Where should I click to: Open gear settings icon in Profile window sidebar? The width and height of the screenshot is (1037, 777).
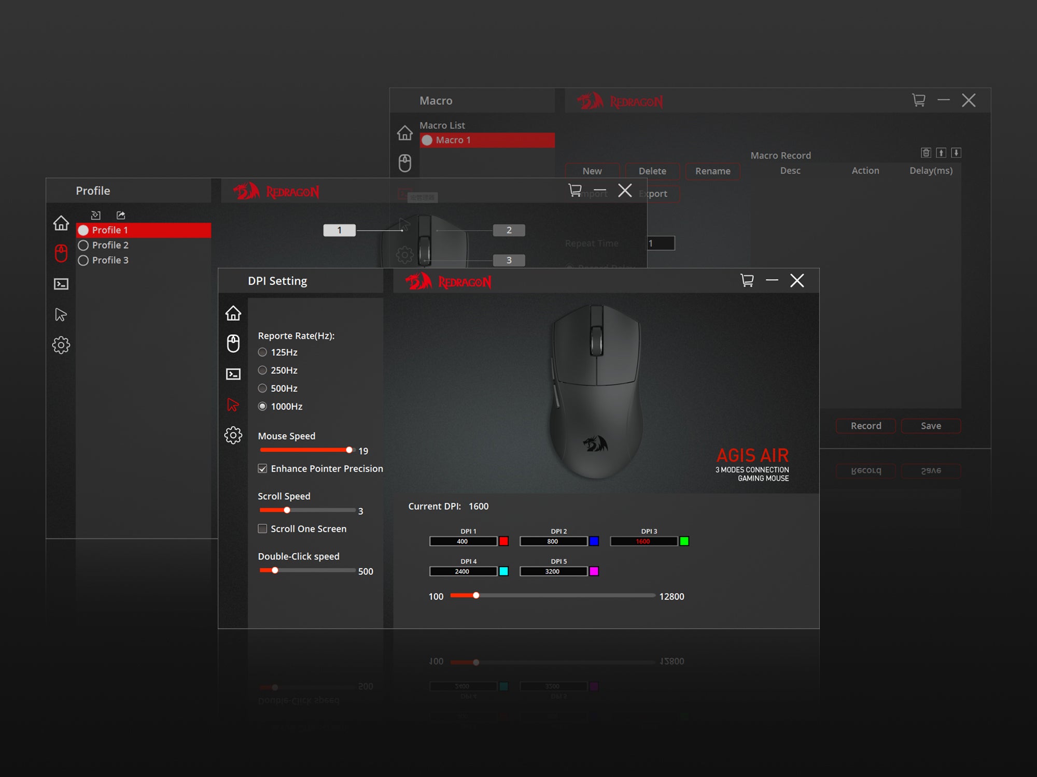[61, 345]
